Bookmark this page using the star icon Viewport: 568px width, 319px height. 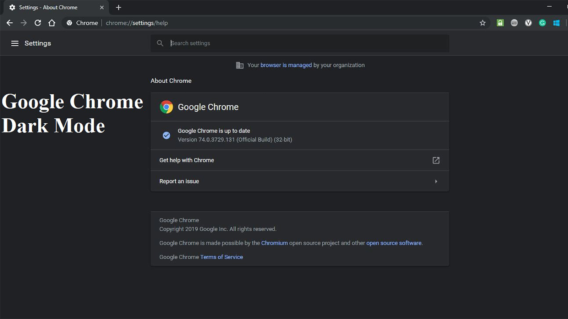point(482,23)
